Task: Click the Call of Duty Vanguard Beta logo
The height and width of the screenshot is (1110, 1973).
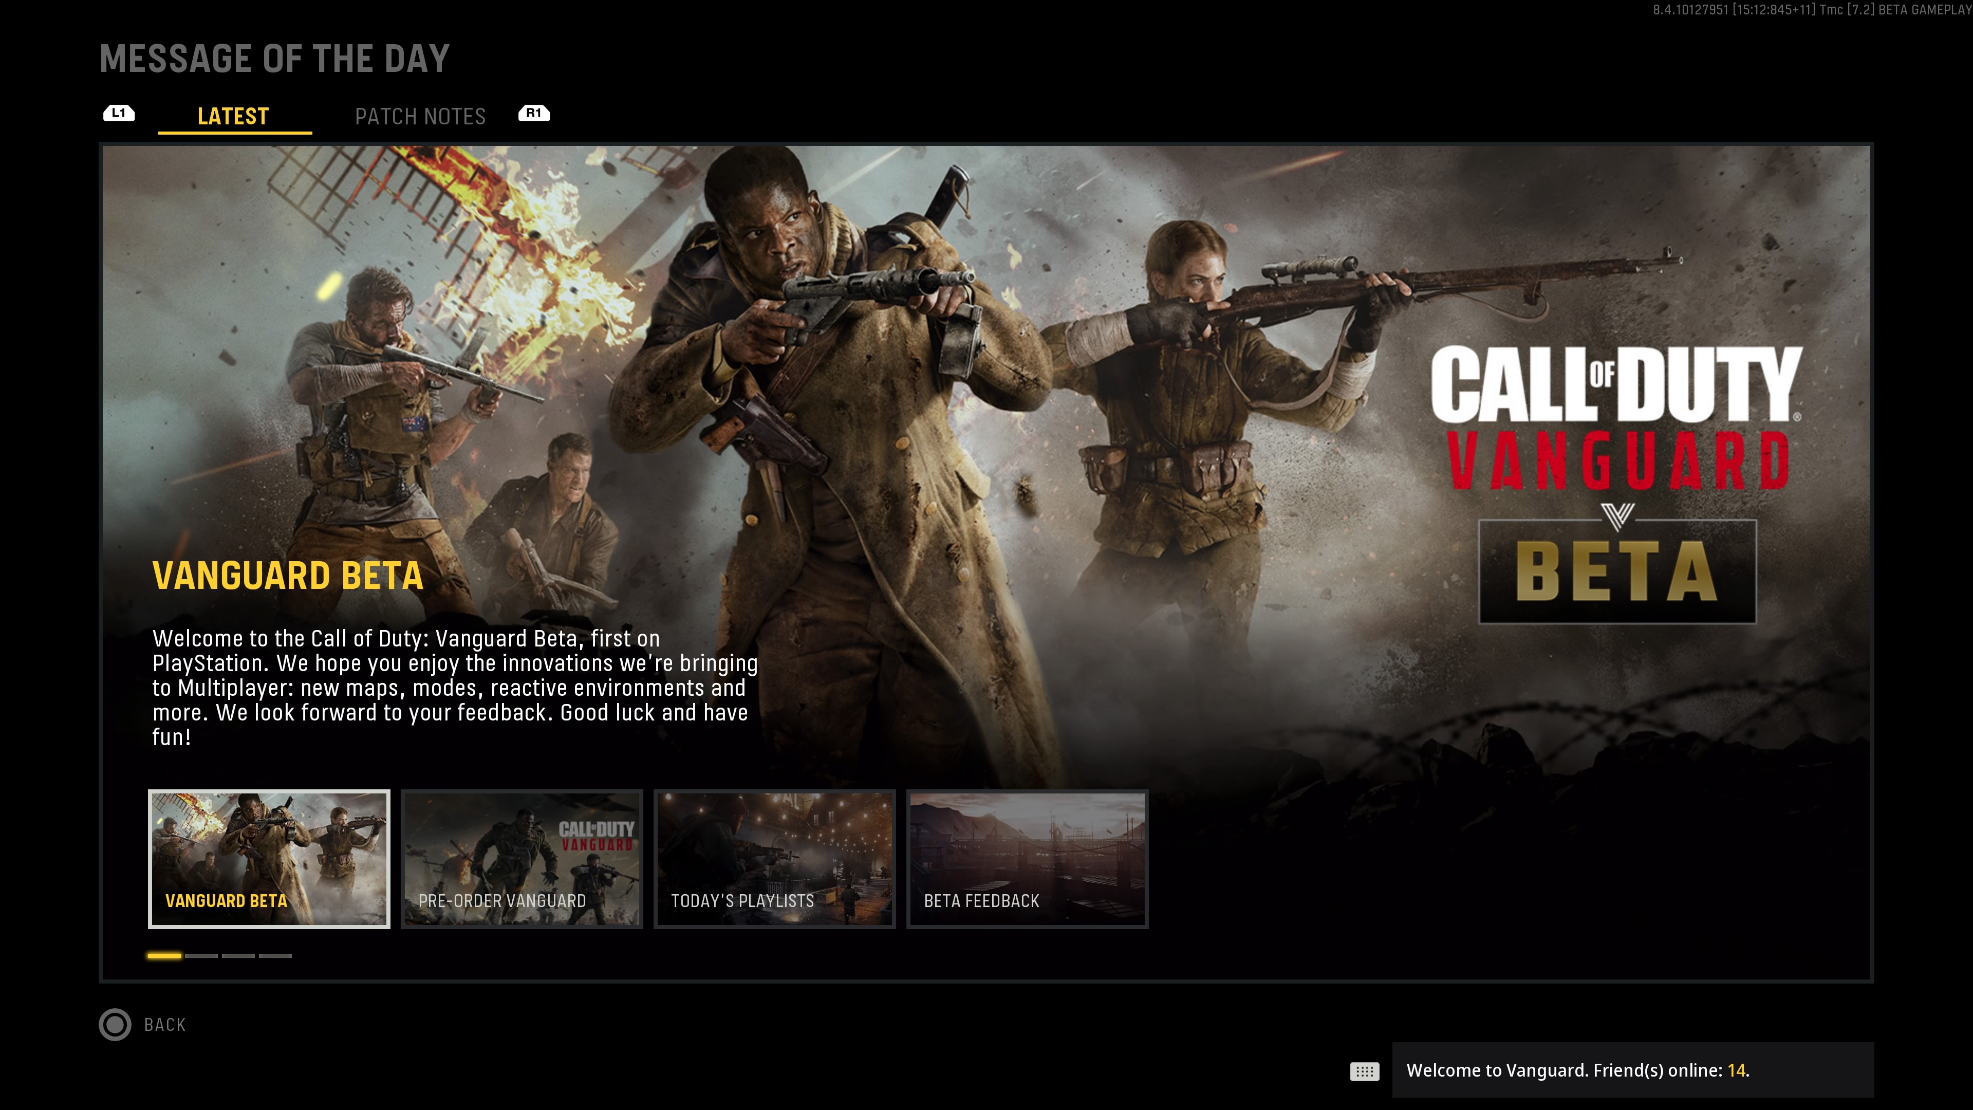Action: pos(1616,483)
